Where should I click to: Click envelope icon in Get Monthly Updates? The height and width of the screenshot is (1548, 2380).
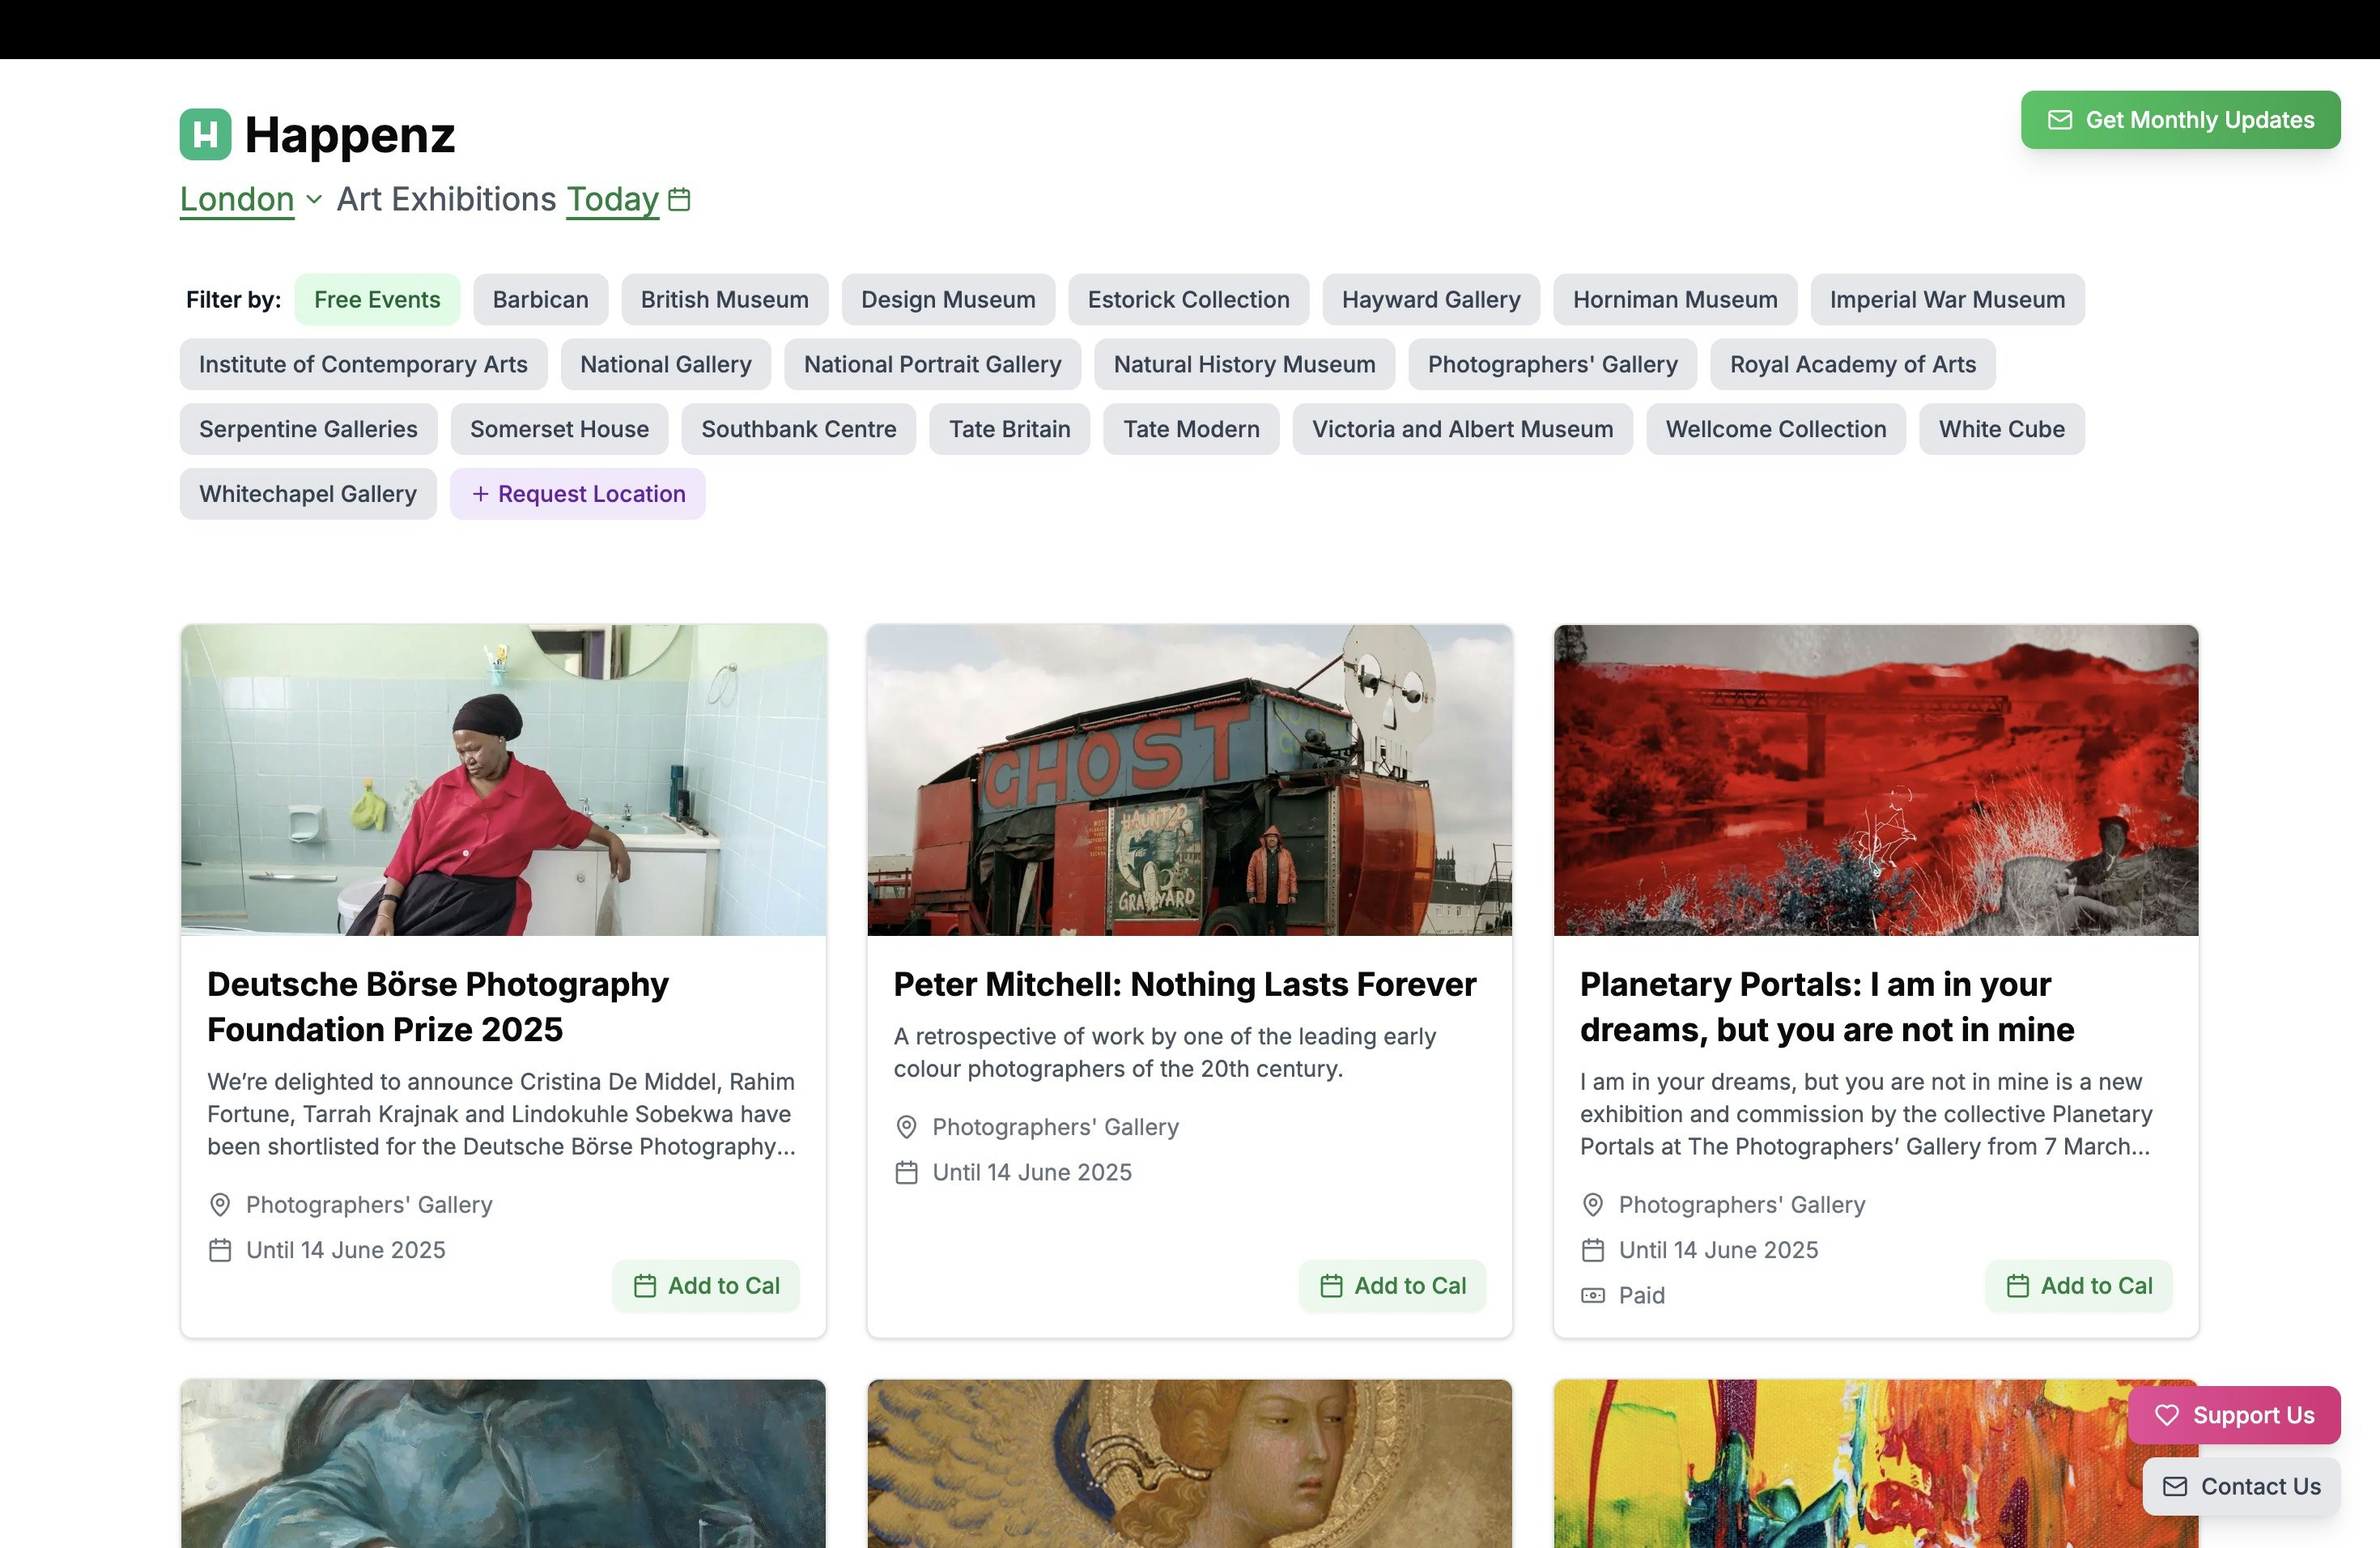(2060, 120)
